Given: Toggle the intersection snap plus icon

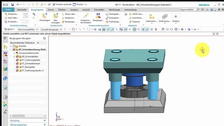Looking at the screenshot, I should click(143, 29).
